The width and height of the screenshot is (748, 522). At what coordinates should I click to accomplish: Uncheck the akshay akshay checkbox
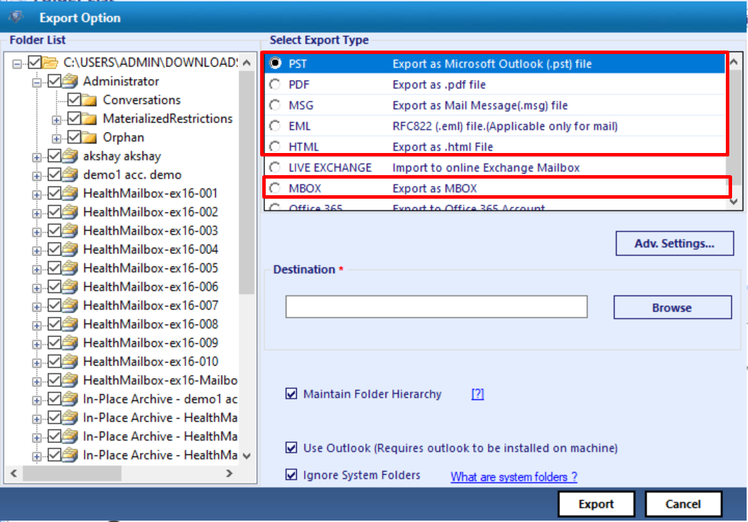(55, 156)
